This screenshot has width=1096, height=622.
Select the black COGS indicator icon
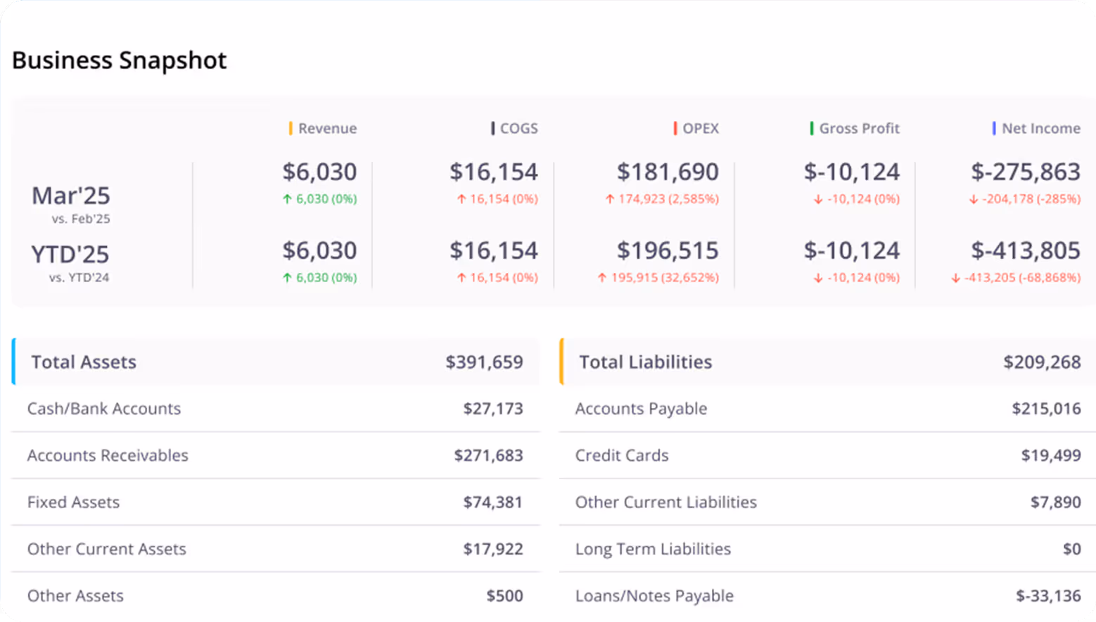[492, 128]
